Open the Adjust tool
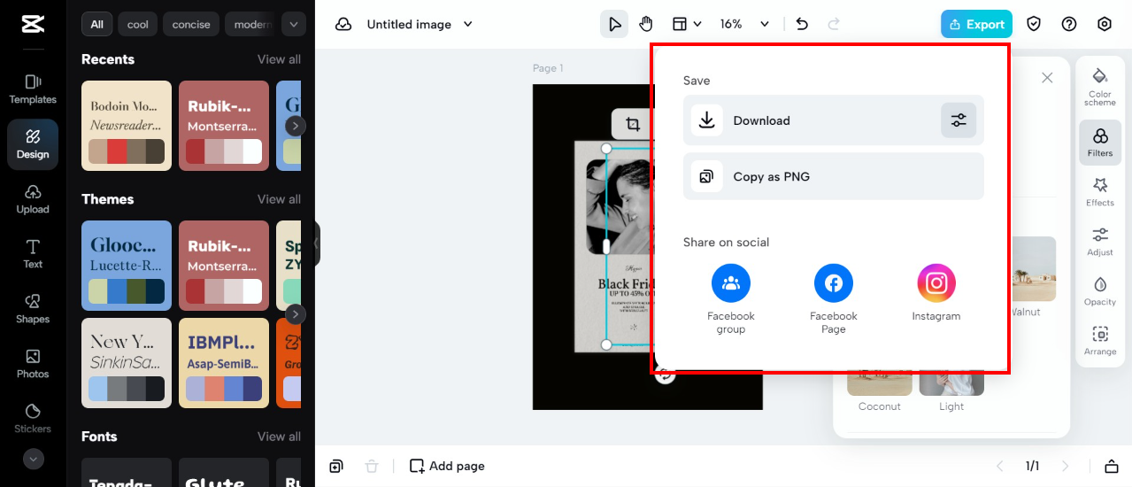Image resolution: width=1132 pixels, height=487 pixels. coord(1100,241)
